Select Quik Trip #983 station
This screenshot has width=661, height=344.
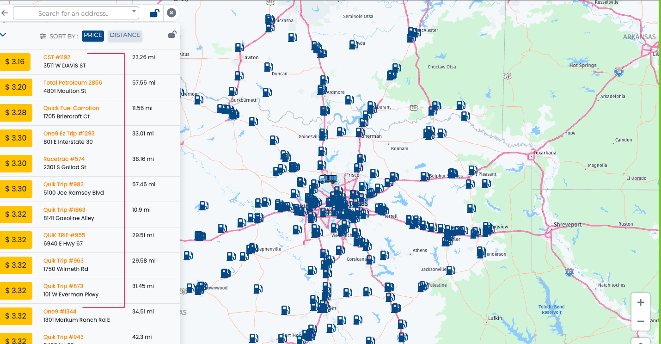(63, 184)
